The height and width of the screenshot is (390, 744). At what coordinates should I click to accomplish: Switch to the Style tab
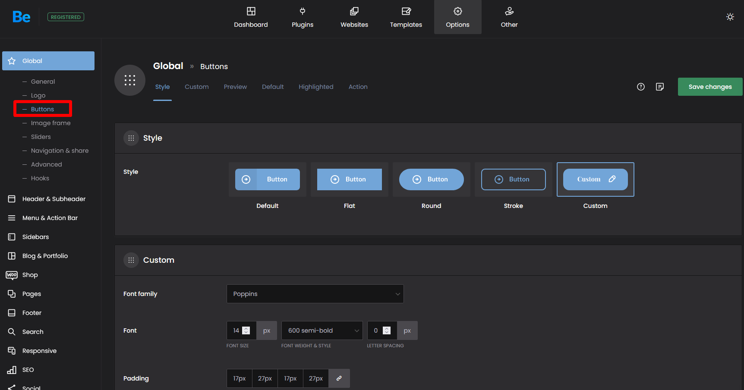click(x=162, y=87)
